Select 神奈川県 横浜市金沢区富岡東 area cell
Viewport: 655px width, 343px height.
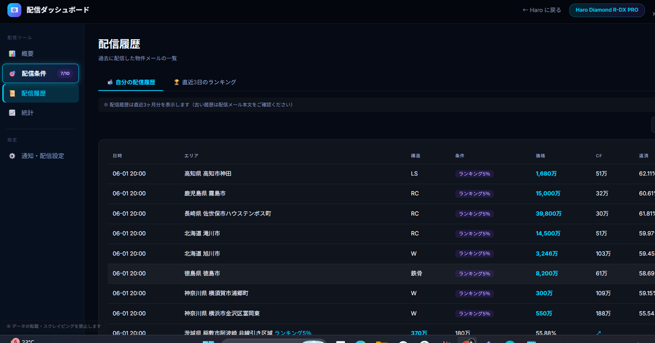[x=222, y=313]
